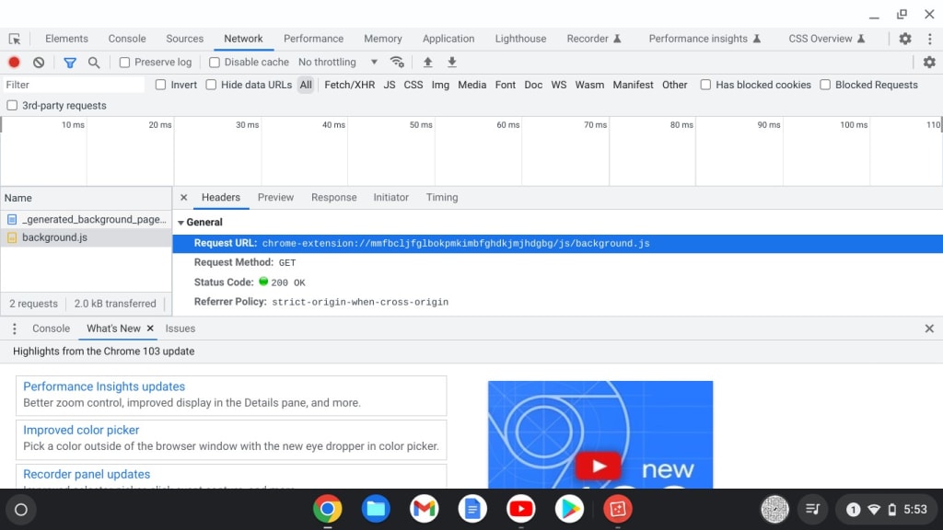Image resolution: width=943 pixels, height=530 pixels.
Task: Click the selected Request URL row
Action: pos(557,243)
